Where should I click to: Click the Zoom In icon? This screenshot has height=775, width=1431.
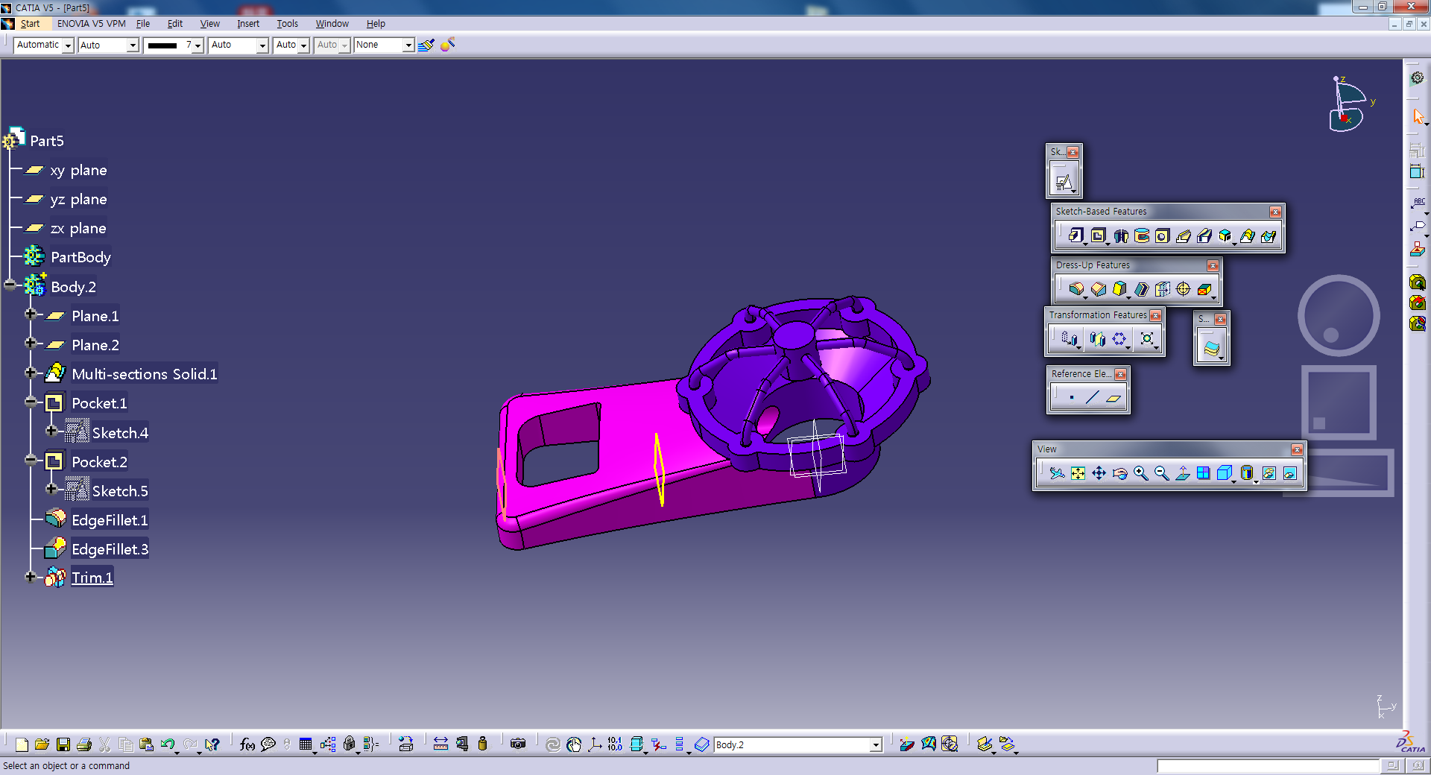(x=1140, y=473)
